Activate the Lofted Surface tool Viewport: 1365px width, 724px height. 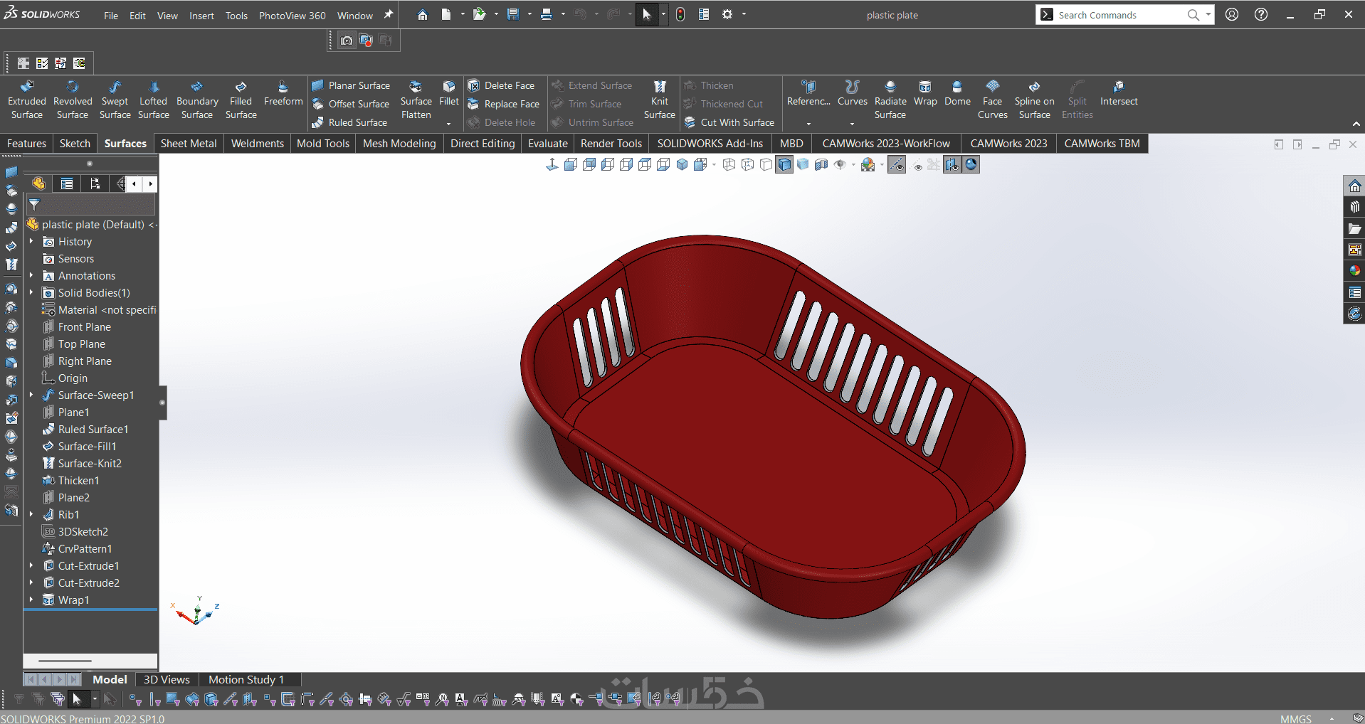click(x=153, y=100)
